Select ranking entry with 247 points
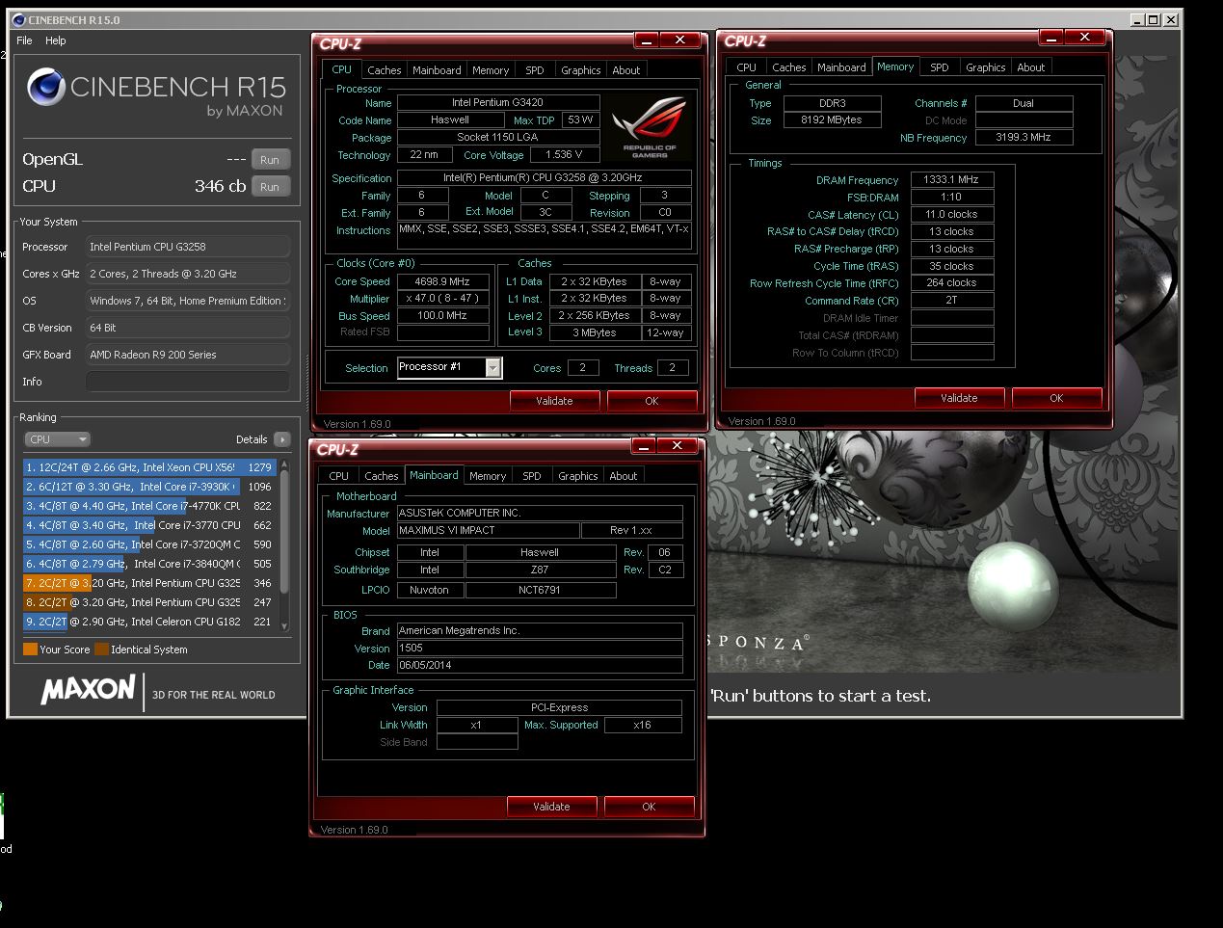The image size is (1223, 928). point(149,602)
